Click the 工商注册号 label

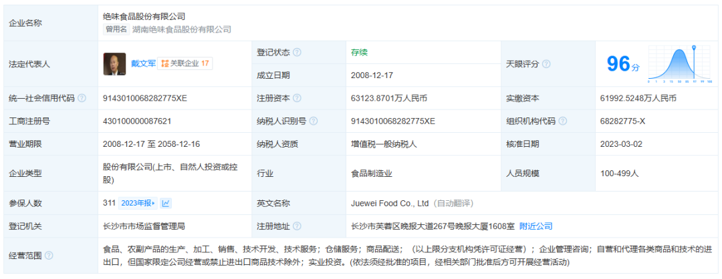point(29,121)
